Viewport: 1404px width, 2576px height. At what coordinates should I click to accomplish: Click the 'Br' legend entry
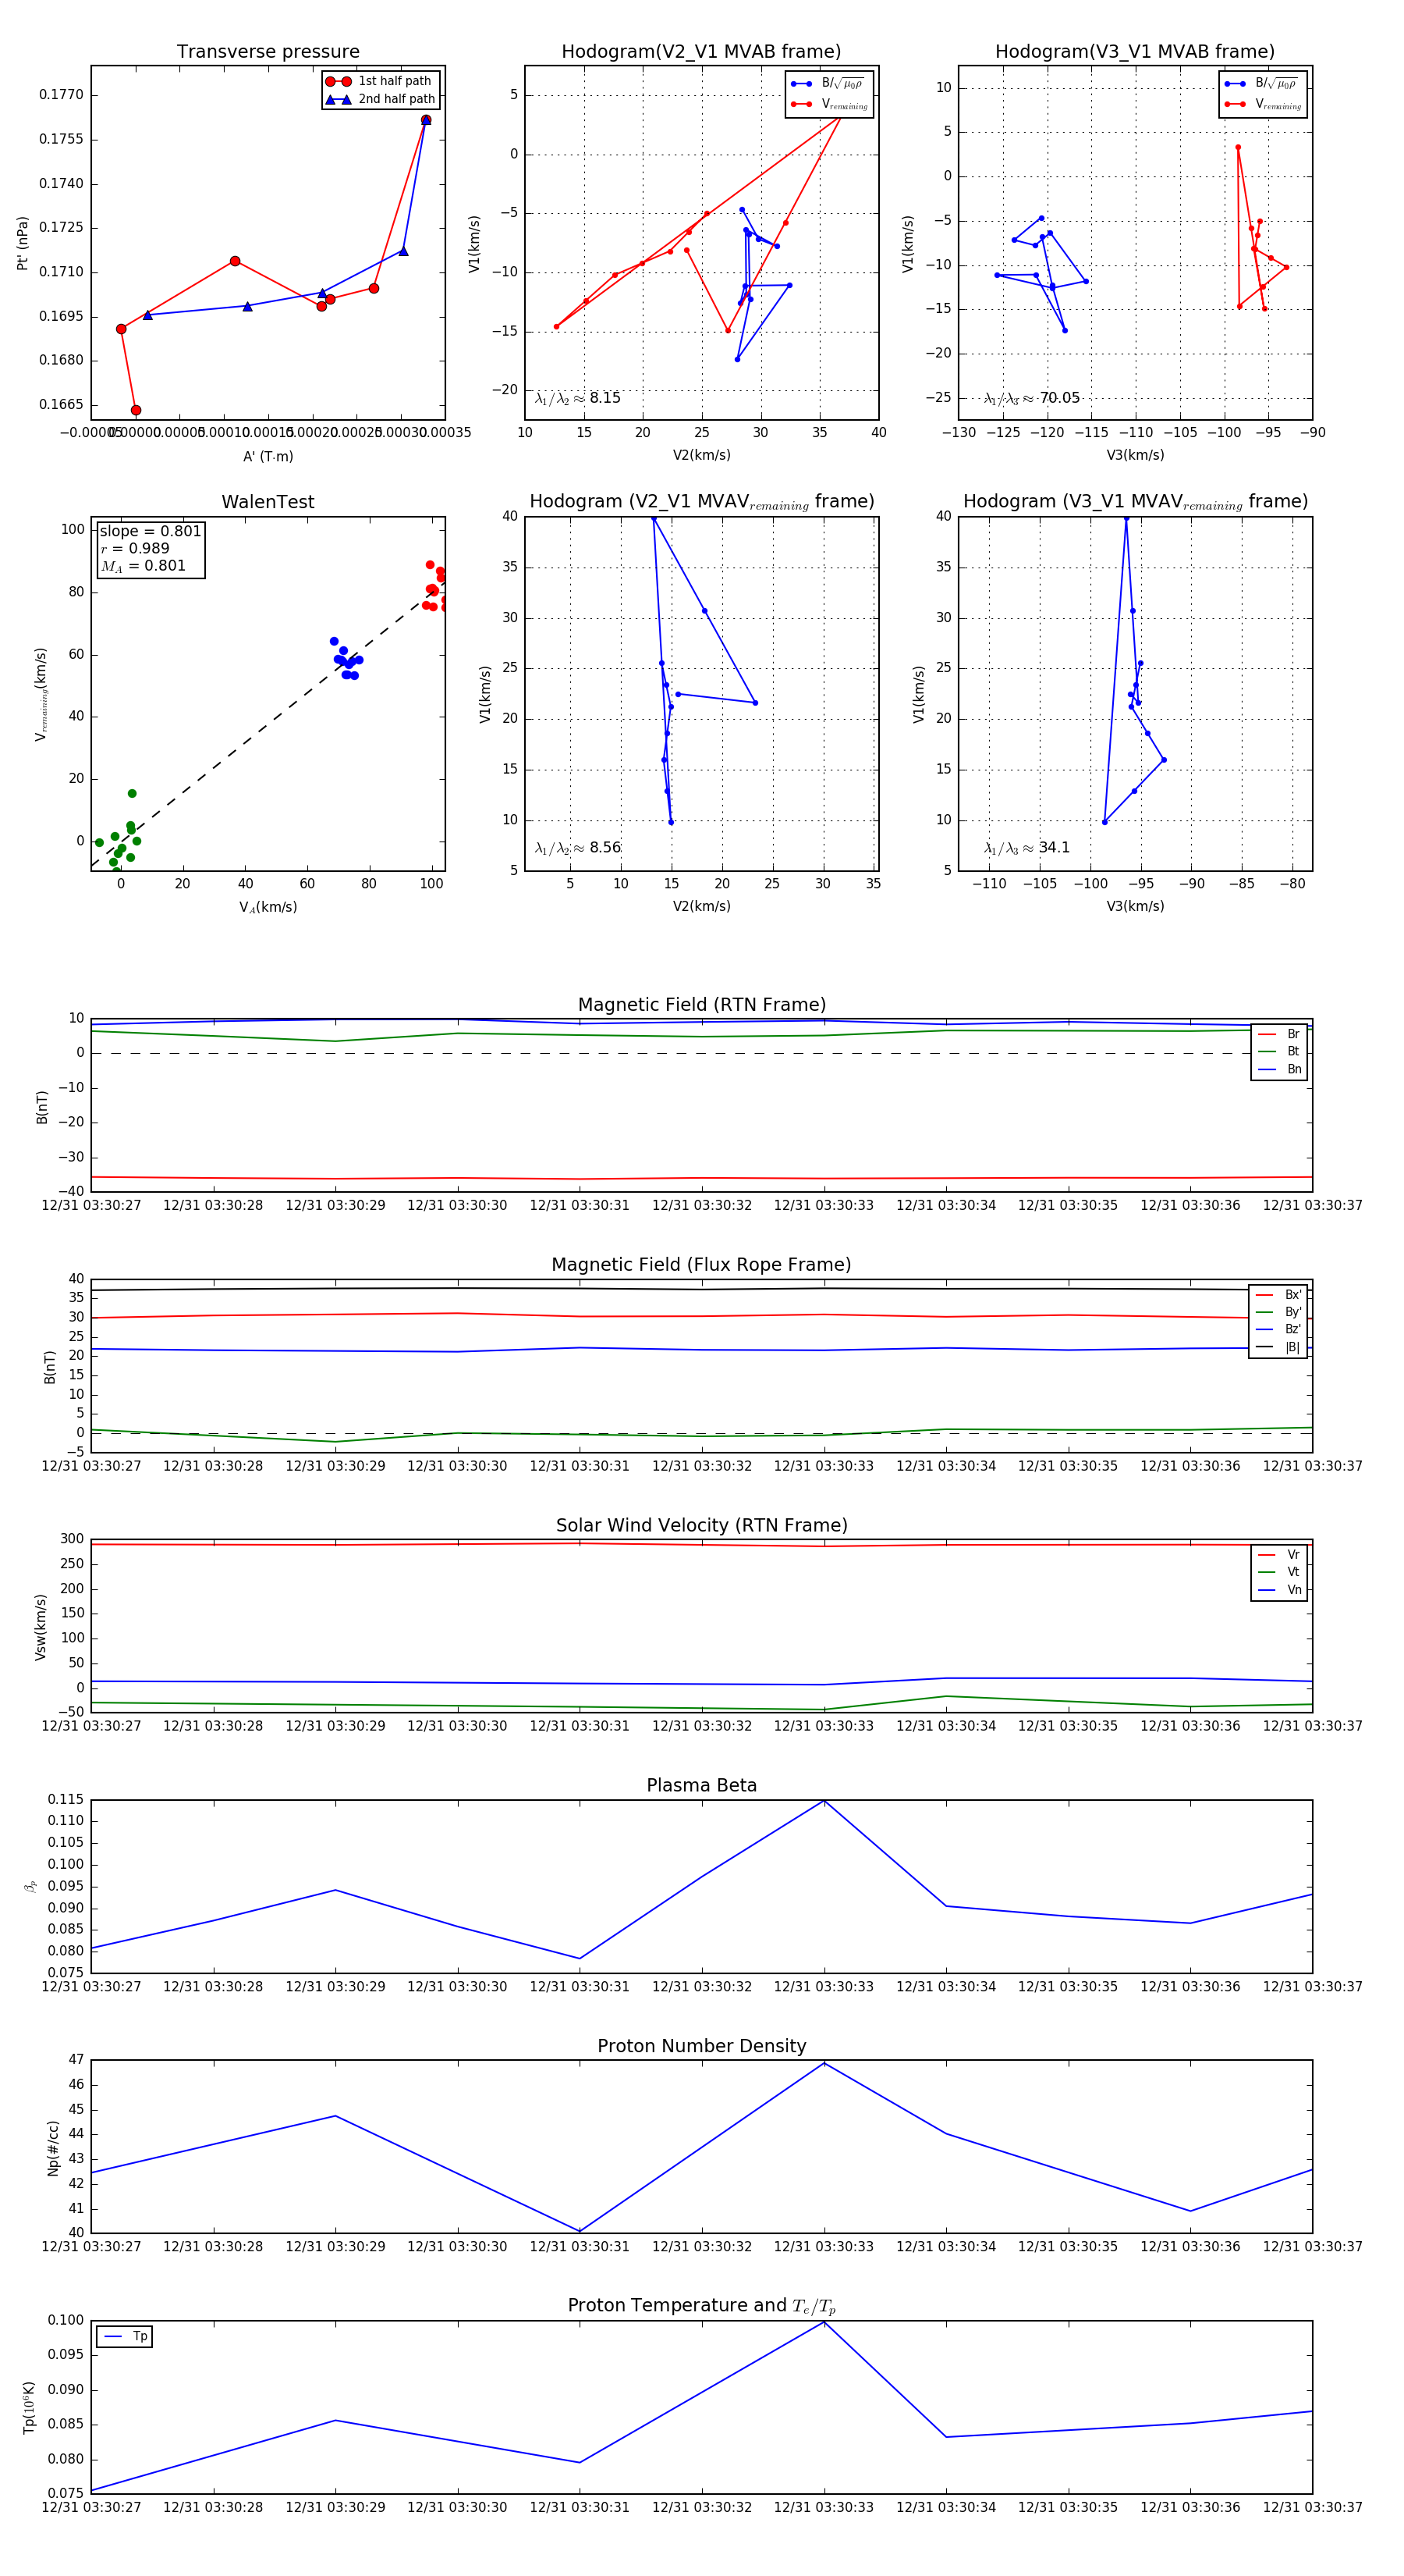[1279, 1034]
